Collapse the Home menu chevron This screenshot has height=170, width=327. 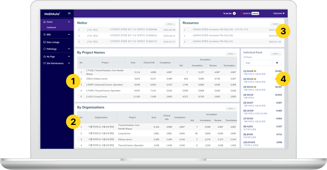click(69, 22)
